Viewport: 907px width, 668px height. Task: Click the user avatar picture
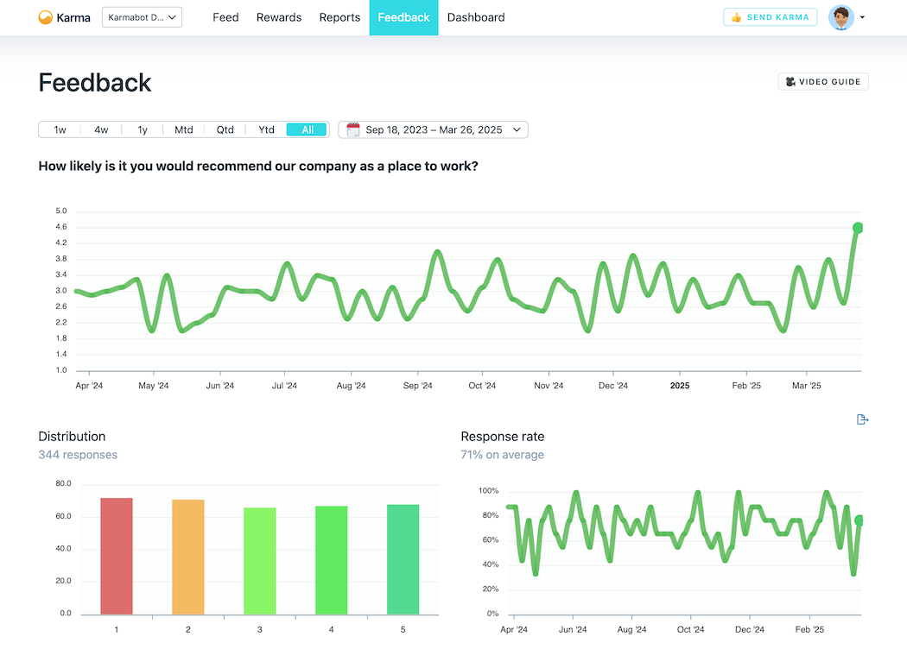(840, 17)
